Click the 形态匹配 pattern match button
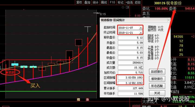Screen dimensions: 195x107 tap(157, 86)
